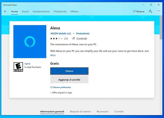Maximize the Microsoft Store window
This screenshot has width=164, height=118.
pos(151,5)
